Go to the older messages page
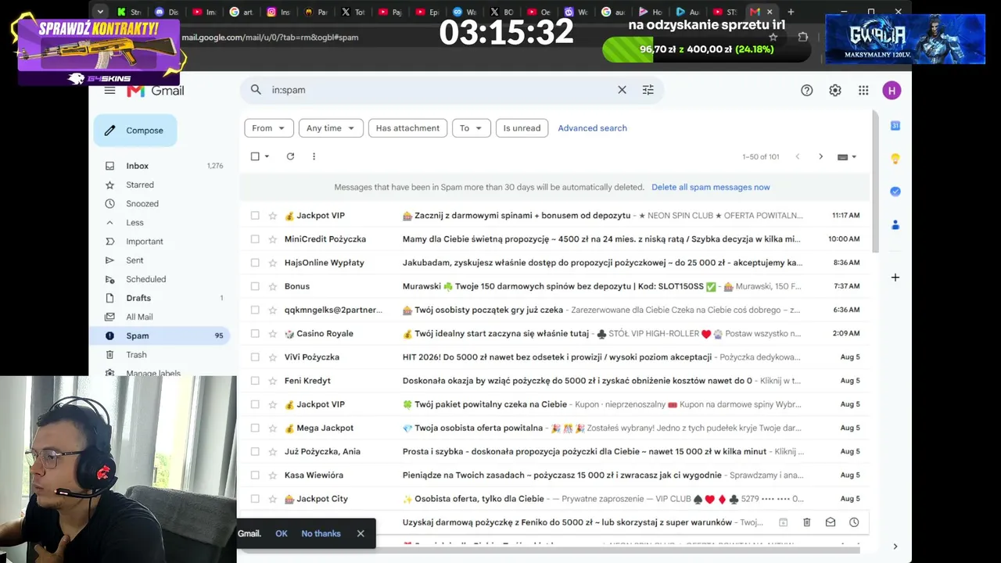The height and width of the screenshot is (563, 1001). [820, 156]
